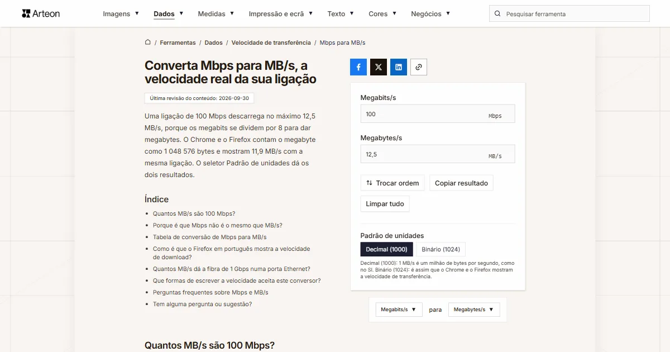Copy page link icon
The width and height of the screenshot is (670, 352).
pos(419,67)
